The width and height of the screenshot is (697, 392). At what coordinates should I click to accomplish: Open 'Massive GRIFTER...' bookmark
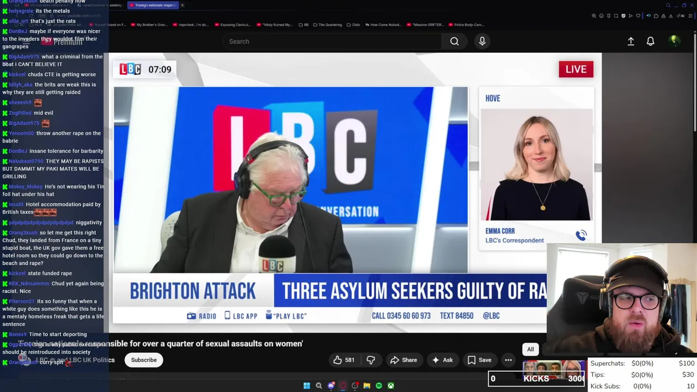(x=426, y=24)
